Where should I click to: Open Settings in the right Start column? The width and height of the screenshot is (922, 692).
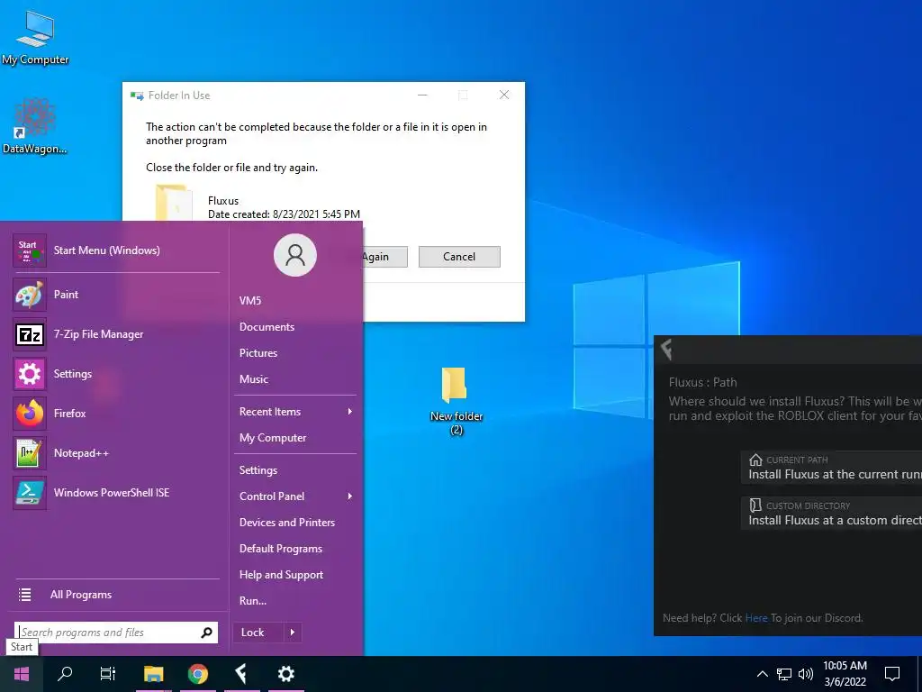(258, 470)
